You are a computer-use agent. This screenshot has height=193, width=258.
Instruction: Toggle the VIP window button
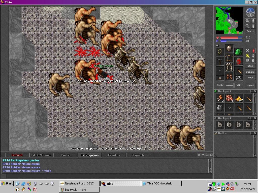(x=239, y=85)
